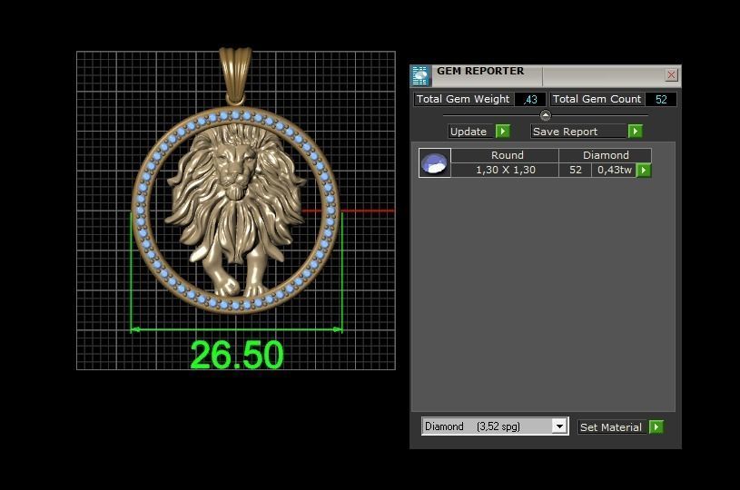Screen dimensions: 740x490
Task: Select the Total Gem Count value 52
Action: (x=661, y=100)
